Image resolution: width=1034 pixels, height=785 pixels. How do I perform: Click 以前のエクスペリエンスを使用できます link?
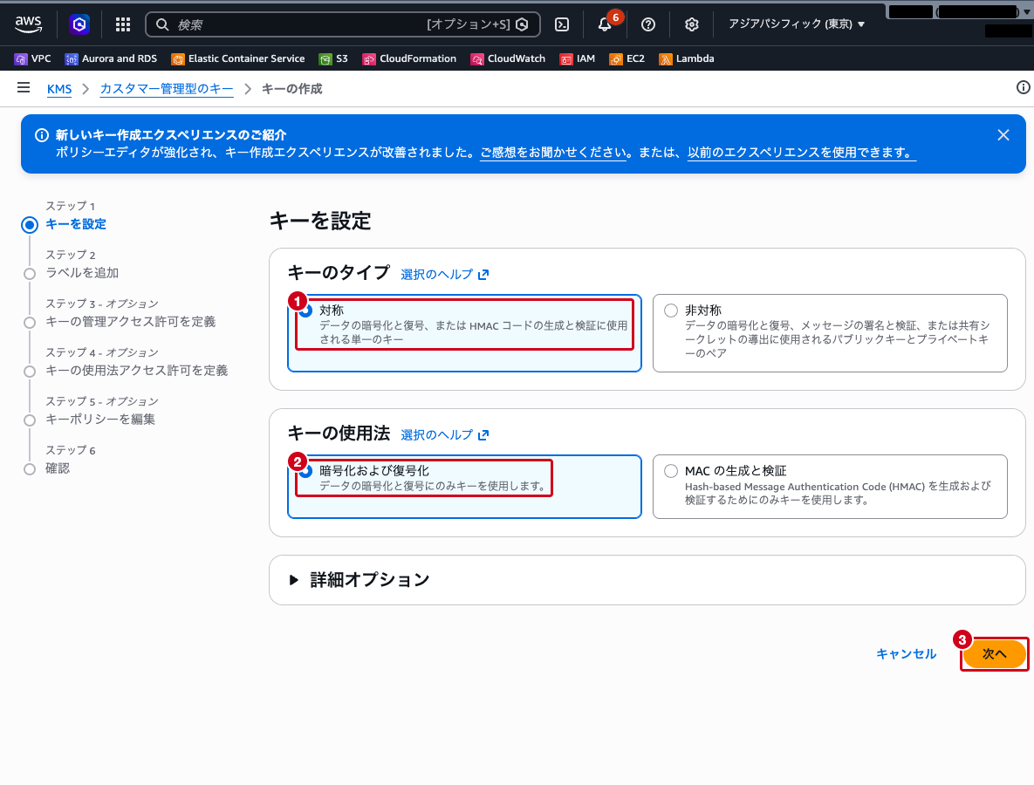pyautogui.click(x=801, y=153)
